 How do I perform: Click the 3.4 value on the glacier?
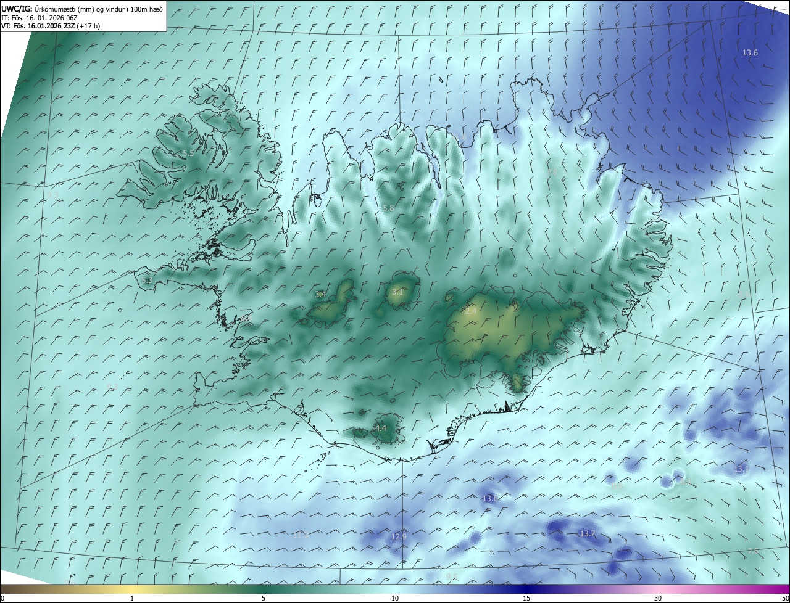click(x=320, y=295)
